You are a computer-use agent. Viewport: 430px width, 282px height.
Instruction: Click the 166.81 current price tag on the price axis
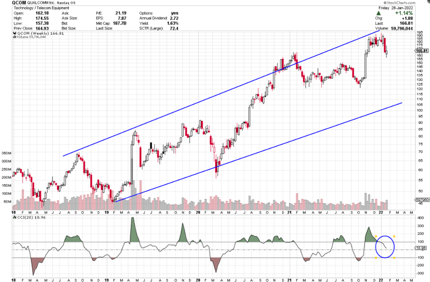coord(422,51)
